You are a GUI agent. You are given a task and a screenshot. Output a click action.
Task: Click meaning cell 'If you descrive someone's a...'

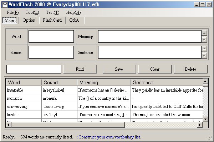click(x=103, y=106)
